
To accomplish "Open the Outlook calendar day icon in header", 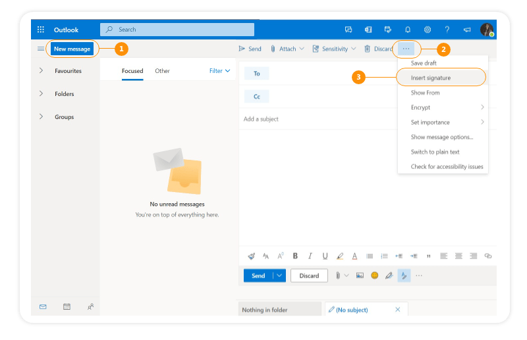I will [368, 30].
